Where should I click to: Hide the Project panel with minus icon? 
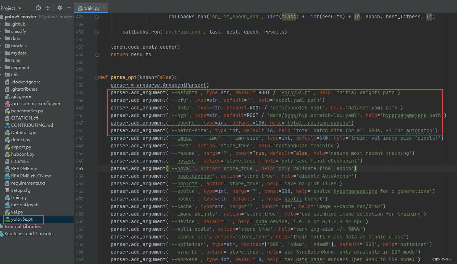(69, 8)
